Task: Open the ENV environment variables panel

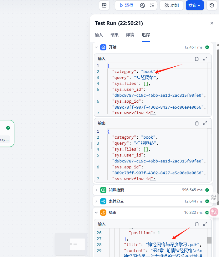Action: [104, 5]
